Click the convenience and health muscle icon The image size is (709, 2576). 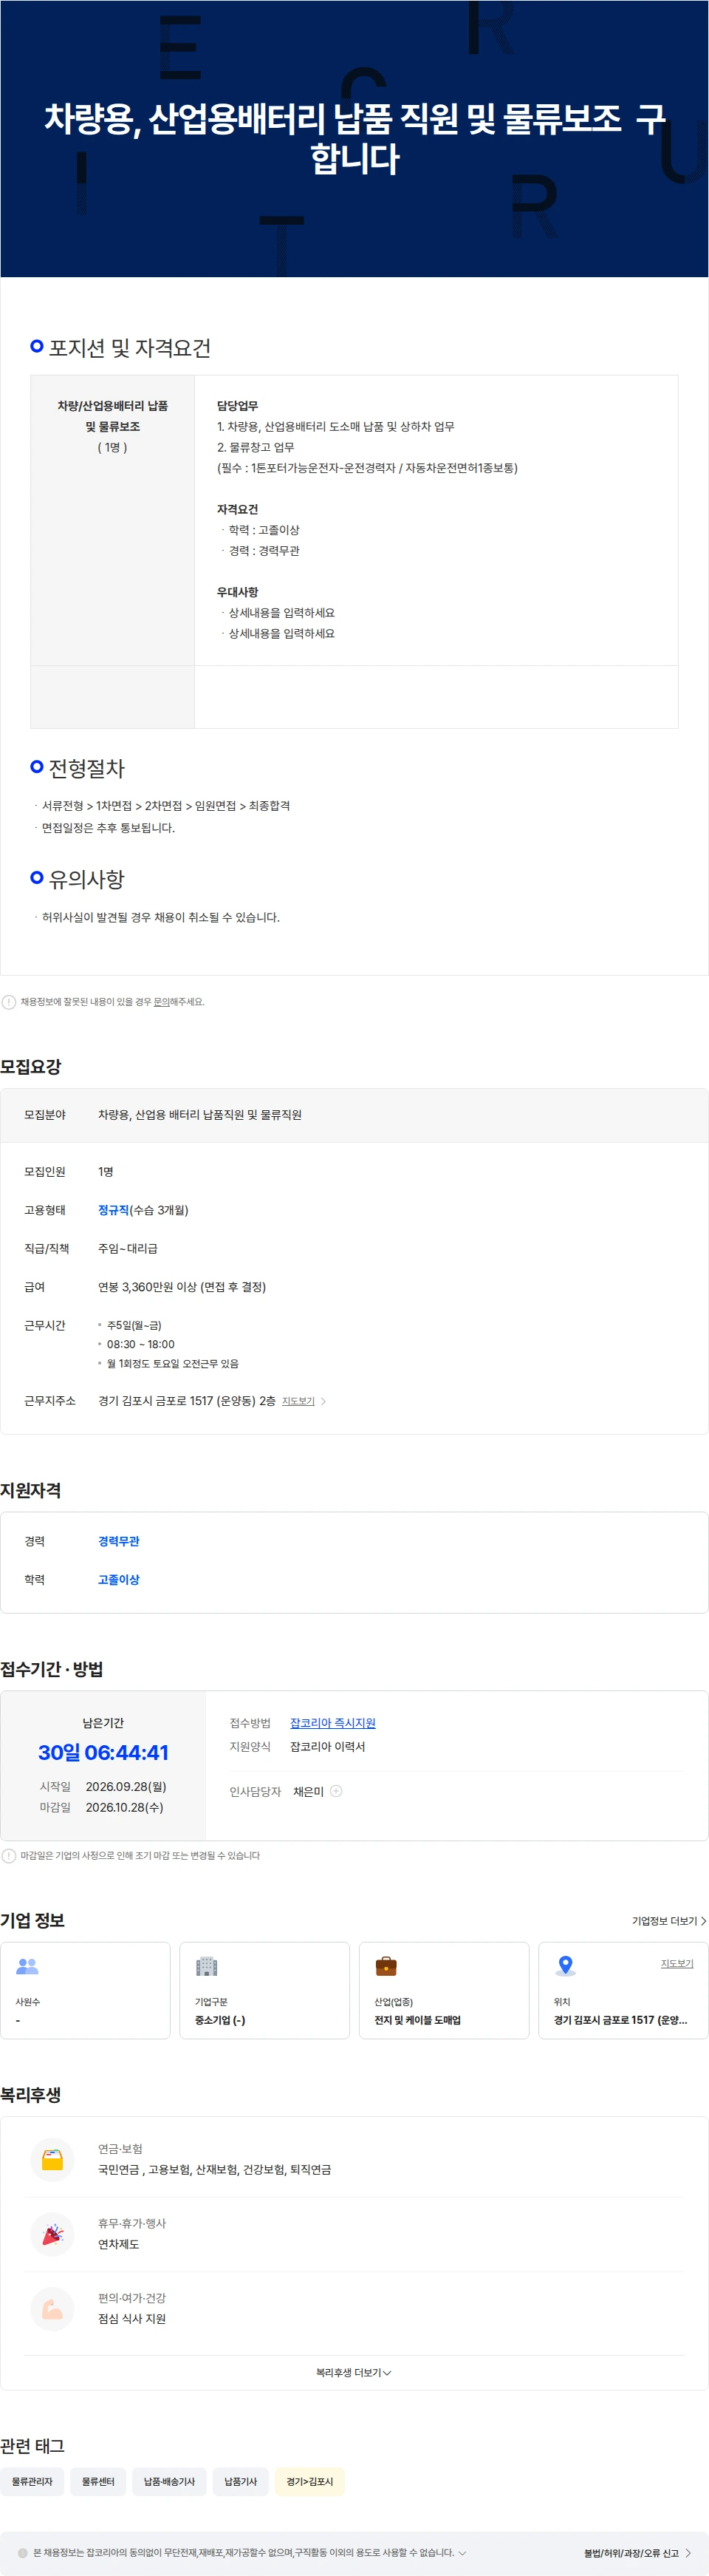(53, 2308)
